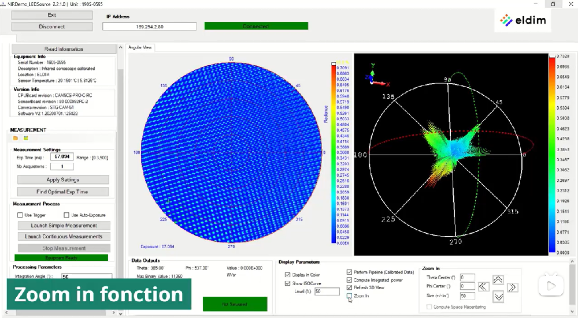Click the green save icon under MEASUREMENT
Screen dimensions: 578x318
click(26, 139)
